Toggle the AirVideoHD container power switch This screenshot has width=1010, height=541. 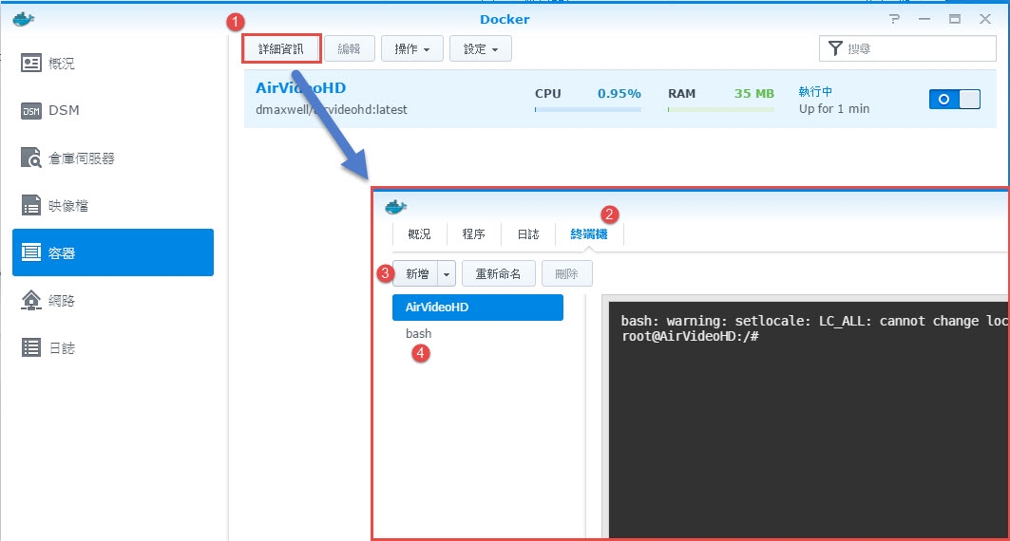coord(955,99)
